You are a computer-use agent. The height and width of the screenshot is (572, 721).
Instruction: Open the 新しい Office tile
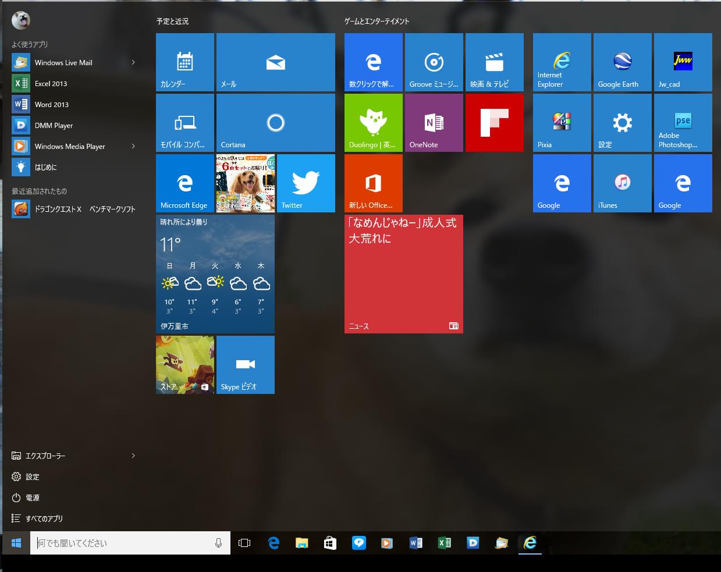pos(374,183)
